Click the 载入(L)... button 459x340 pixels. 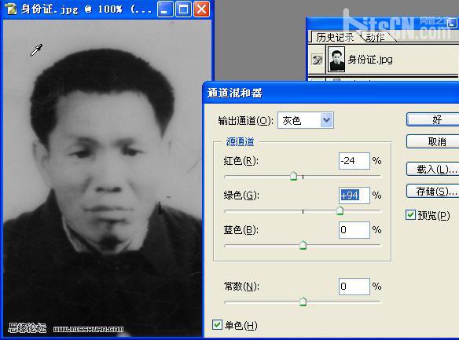(433, 169)
